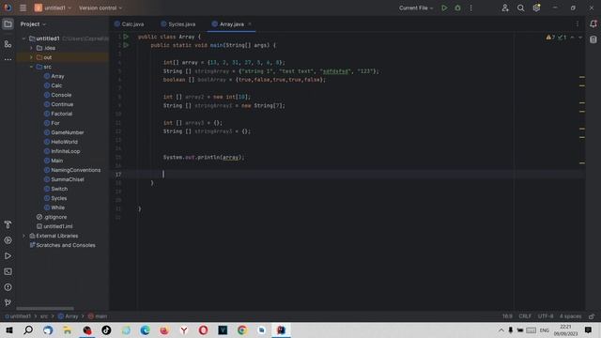Open Windows Start menu

pyautogui.click(x=9, y=330)
